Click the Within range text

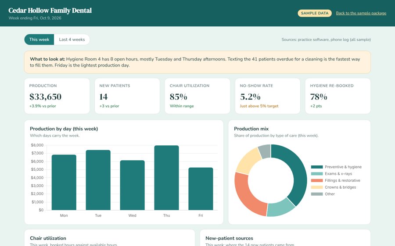coord(182,106)
